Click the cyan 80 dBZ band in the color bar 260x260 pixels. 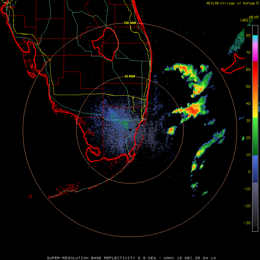pos(255,36)
